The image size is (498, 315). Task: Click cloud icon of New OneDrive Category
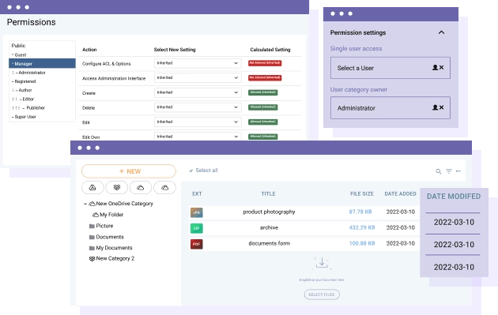92,204
